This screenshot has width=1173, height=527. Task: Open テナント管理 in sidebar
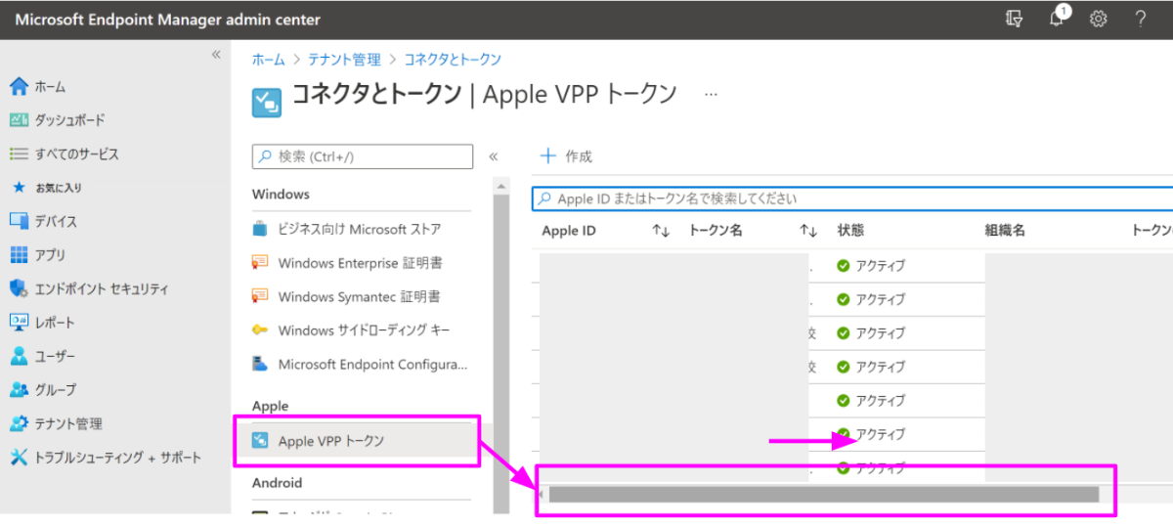(68, 423)
